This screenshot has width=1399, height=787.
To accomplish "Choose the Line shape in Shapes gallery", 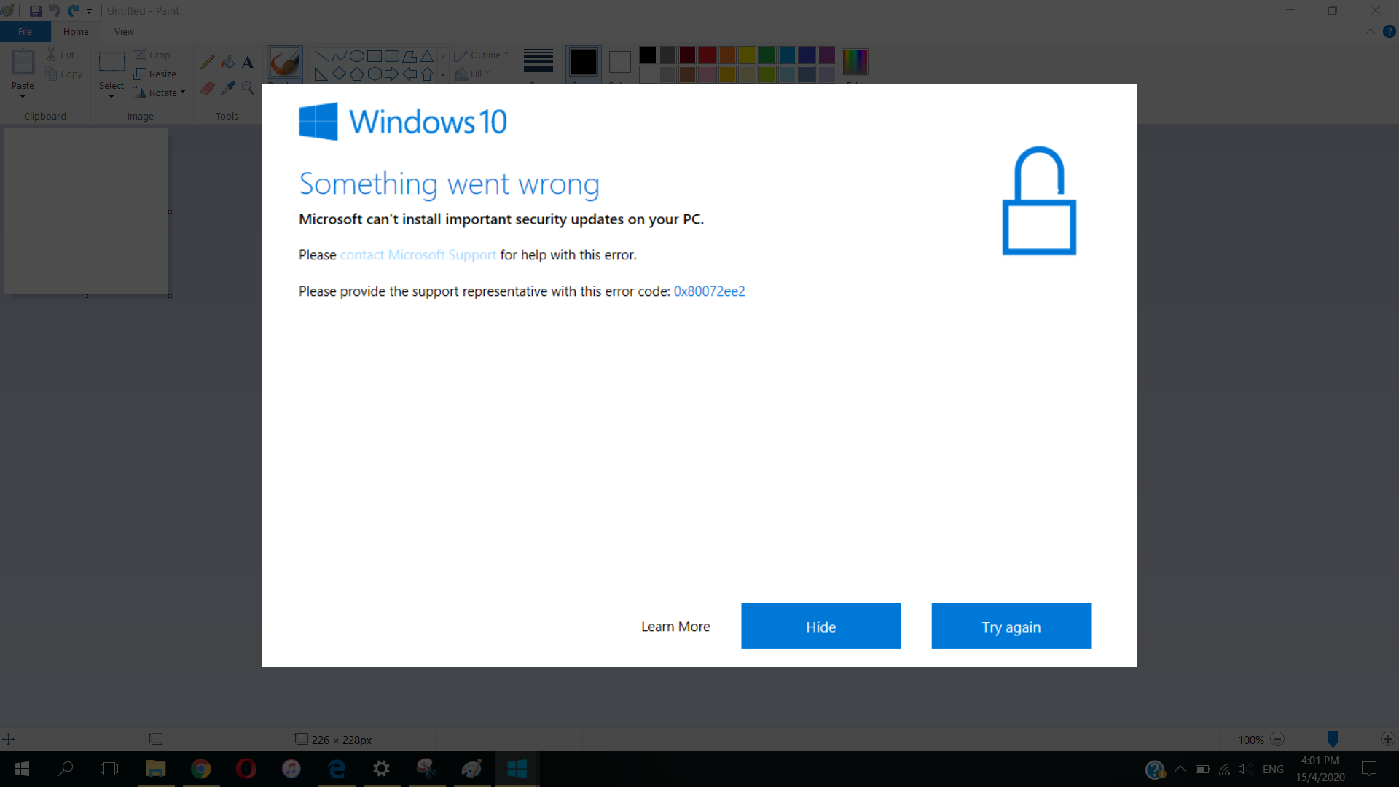I will (321, 56).
